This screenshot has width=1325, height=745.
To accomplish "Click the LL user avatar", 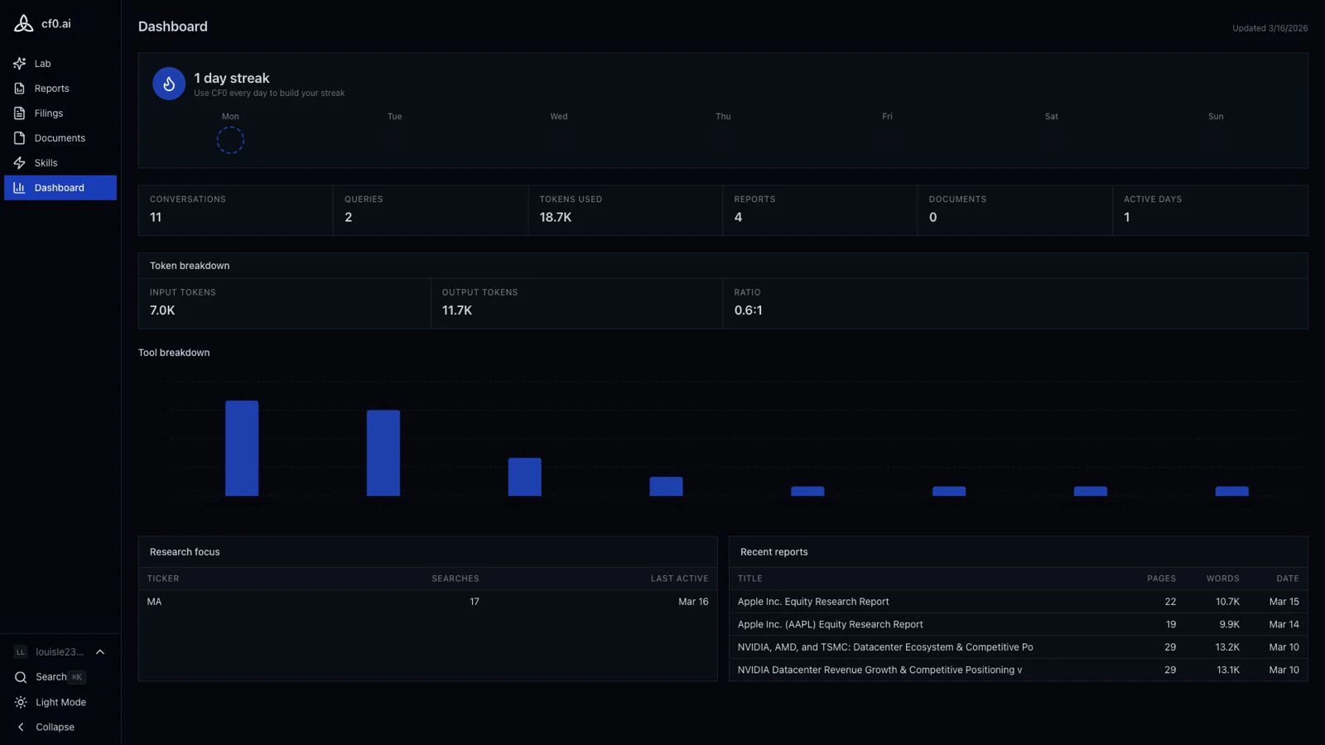I will 21,652.
